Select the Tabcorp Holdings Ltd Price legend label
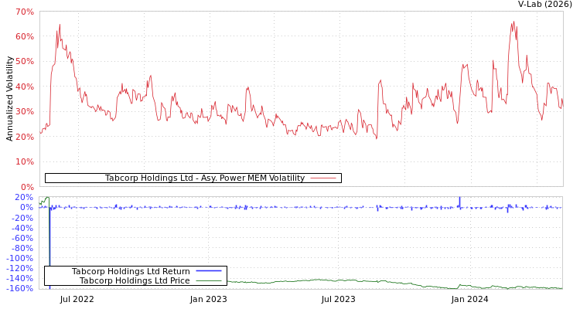580x309 pixels. (135, 280)
